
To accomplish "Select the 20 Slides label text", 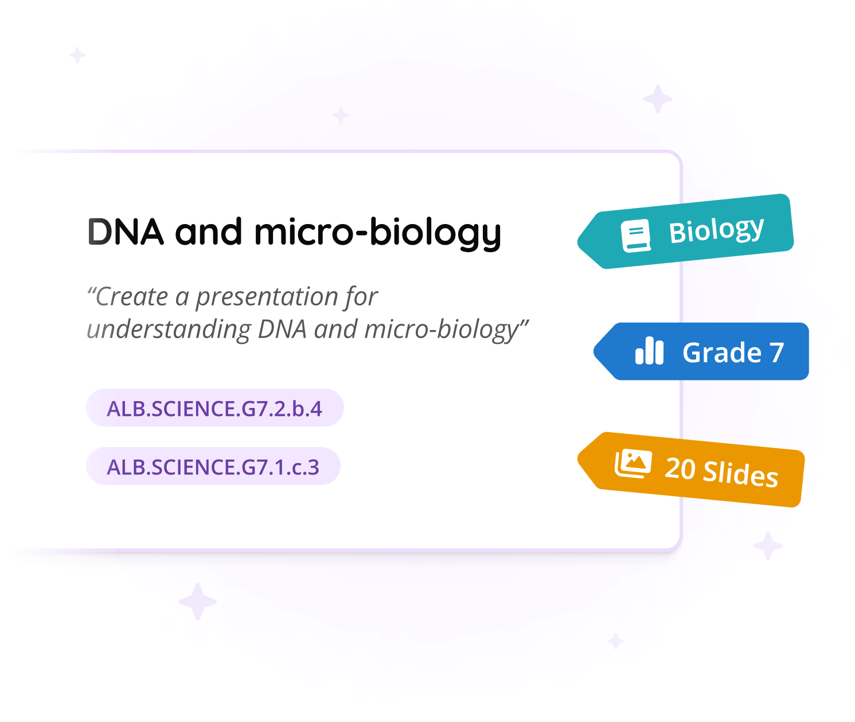I will click(721, 472).
